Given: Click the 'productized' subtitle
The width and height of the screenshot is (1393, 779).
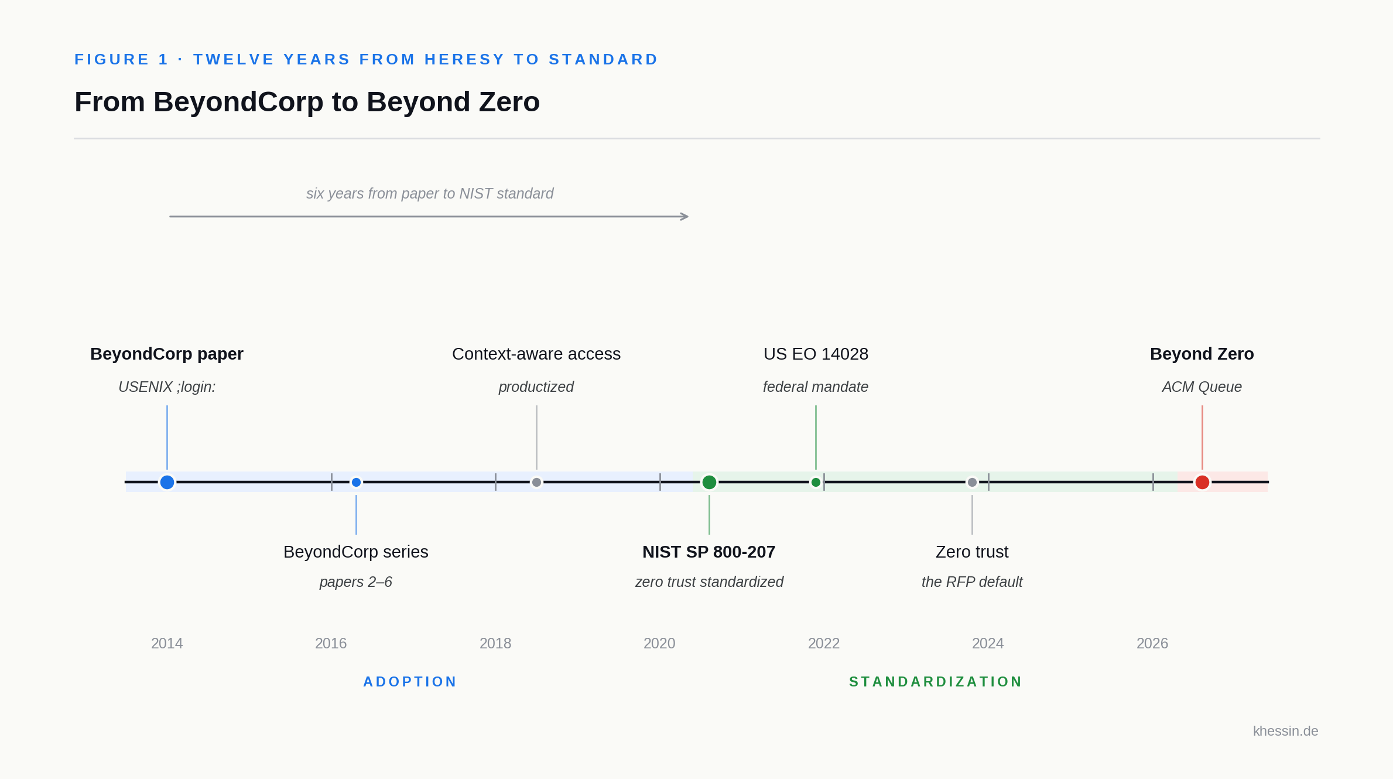Looking at the screenshot, I should pyautogui.click(x=536, y=387).
